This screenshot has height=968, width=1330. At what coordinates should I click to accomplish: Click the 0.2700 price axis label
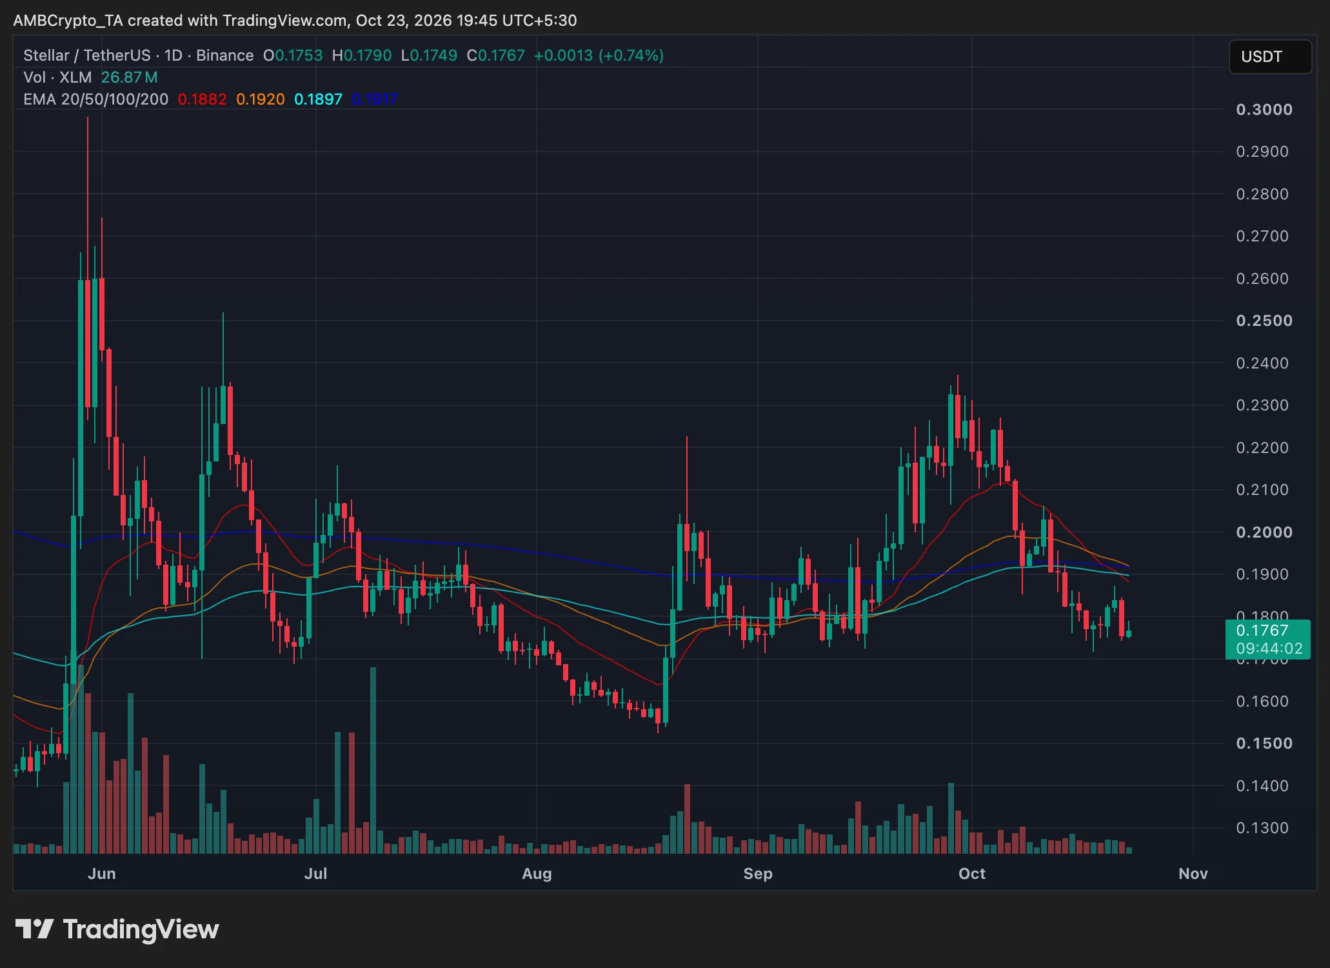pos(1262,236)
